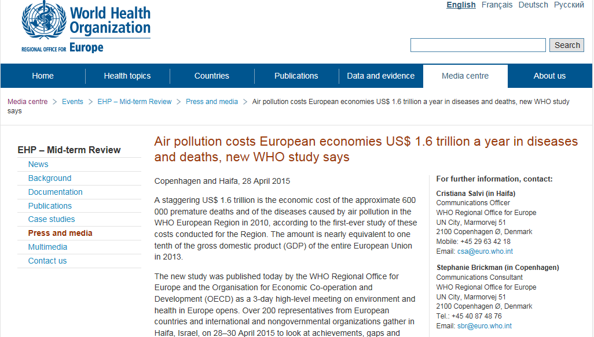Email csa@euro.who.int address link
Screen dimensions: 594x337
[485, 251]
